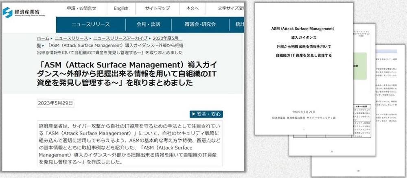Click the METI logo
The image size is (407, 178).
coord(24,12)
